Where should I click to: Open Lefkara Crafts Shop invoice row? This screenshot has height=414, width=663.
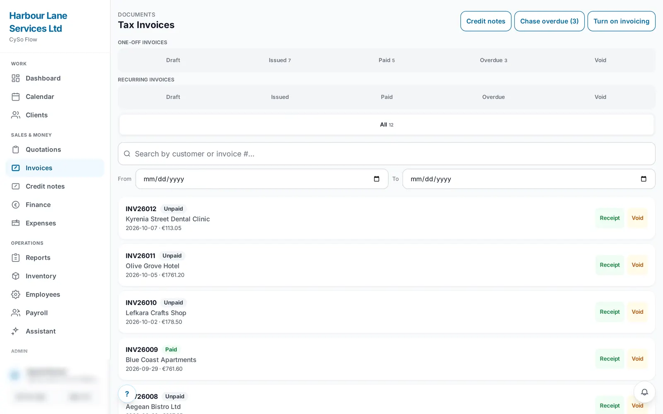(387, 312)
